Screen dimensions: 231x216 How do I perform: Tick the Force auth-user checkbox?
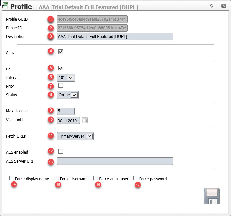click(x=96, y=178)
